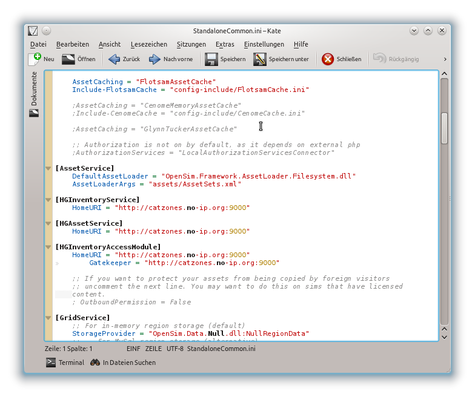This screenshot has height=397, width=475.
Task: Place cursor on AssetCaching = "FlotsamAssetCache" line
Action: (144, 82)
